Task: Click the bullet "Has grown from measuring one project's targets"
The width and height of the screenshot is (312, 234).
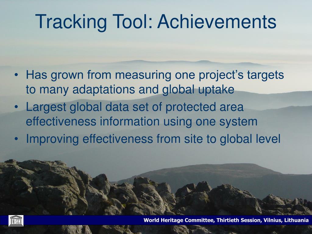Action: point(155,75)
